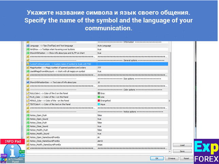Click the NULLColor1 parameter icon
The image size is (219, 164).
(28, 93)
